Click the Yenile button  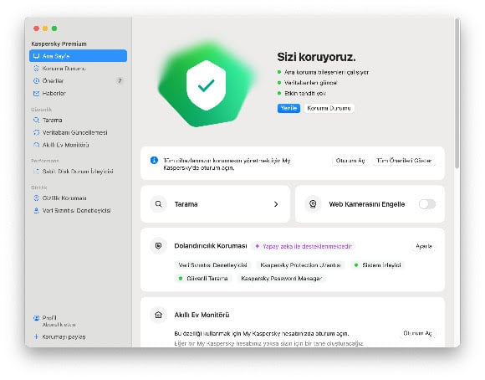tap(288, 108)
